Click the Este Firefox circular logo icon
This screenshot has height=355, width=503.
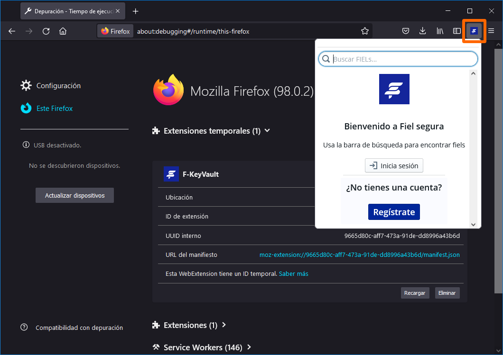click(x=26, y=108)
